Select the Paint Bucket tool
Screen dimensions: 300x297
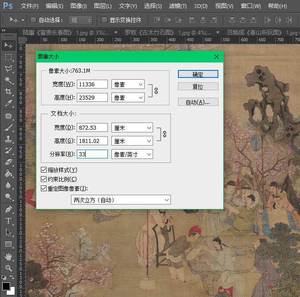pos(8,174)
